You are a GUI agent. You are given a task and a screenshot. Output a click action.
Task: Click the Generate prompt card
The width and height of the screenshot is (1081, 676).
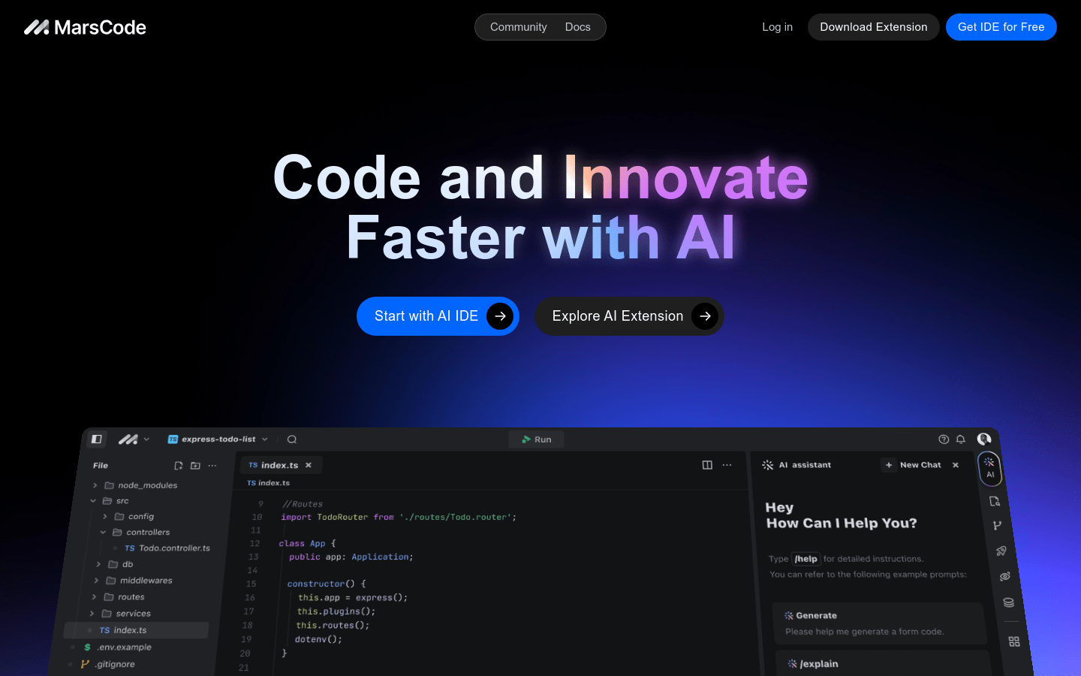[x=879, y=623]
